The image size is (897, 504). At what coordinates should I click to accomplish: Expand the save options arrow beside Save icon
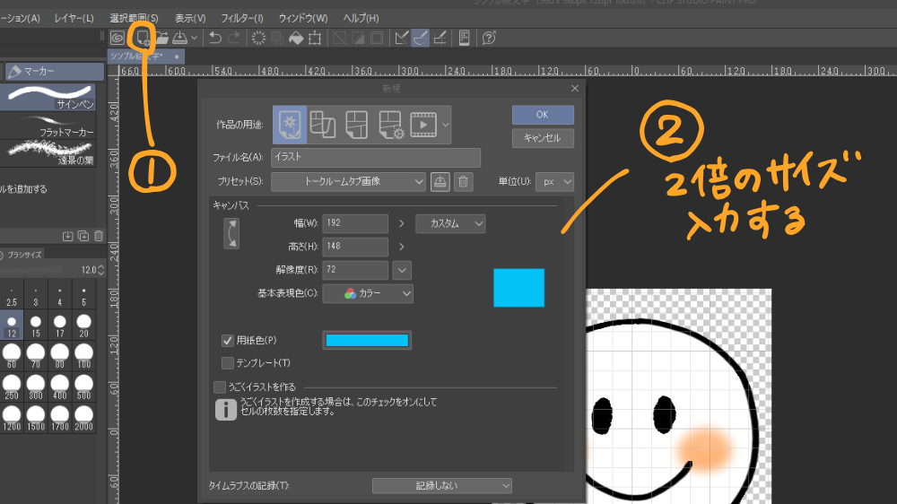click(x=195, y=39)
